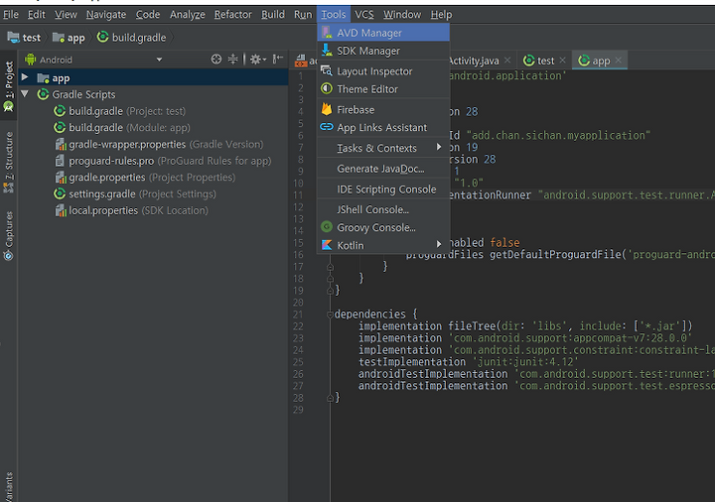Fold the dependencies block at gutter
The height and width of the screenshot is (502, 715).
(x=330, y=314)
